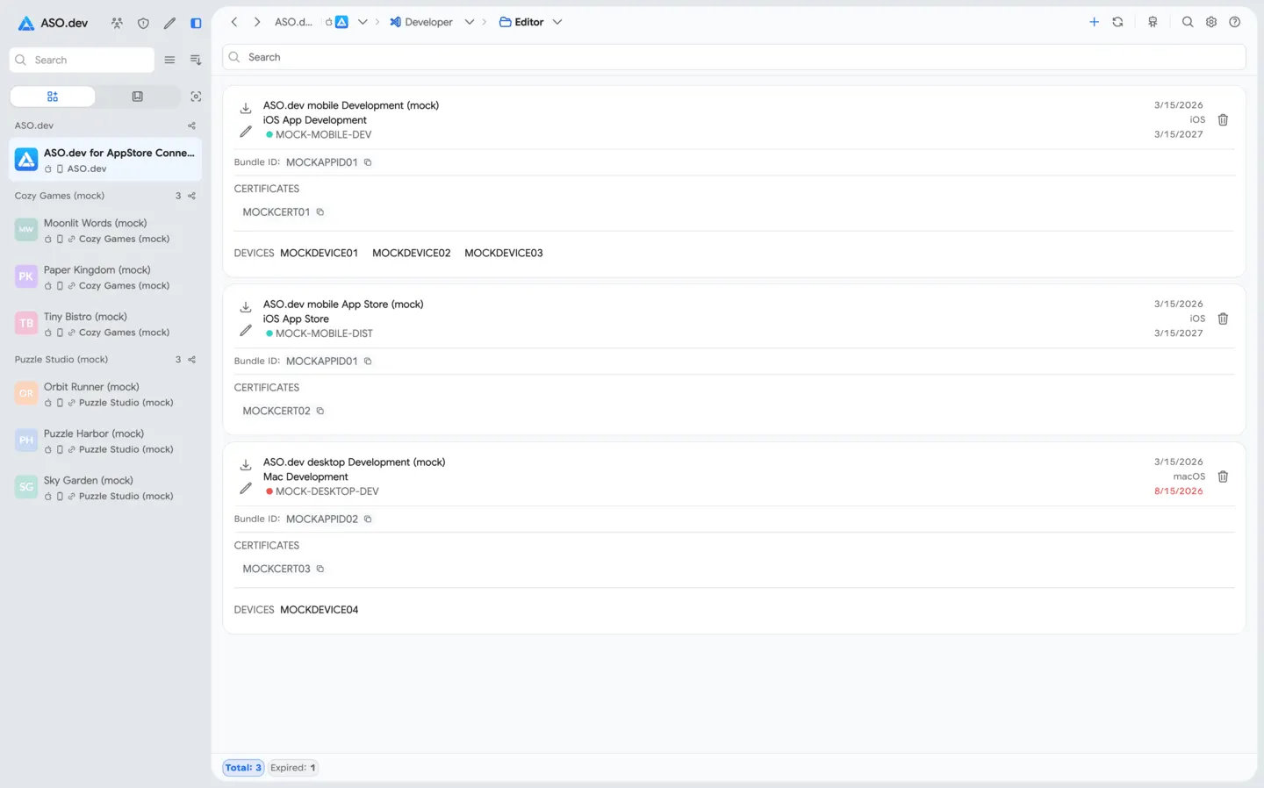1264x788 pixels.
Task: Select ASO.dev for AppStore Connect app
Action: (105, 160)
